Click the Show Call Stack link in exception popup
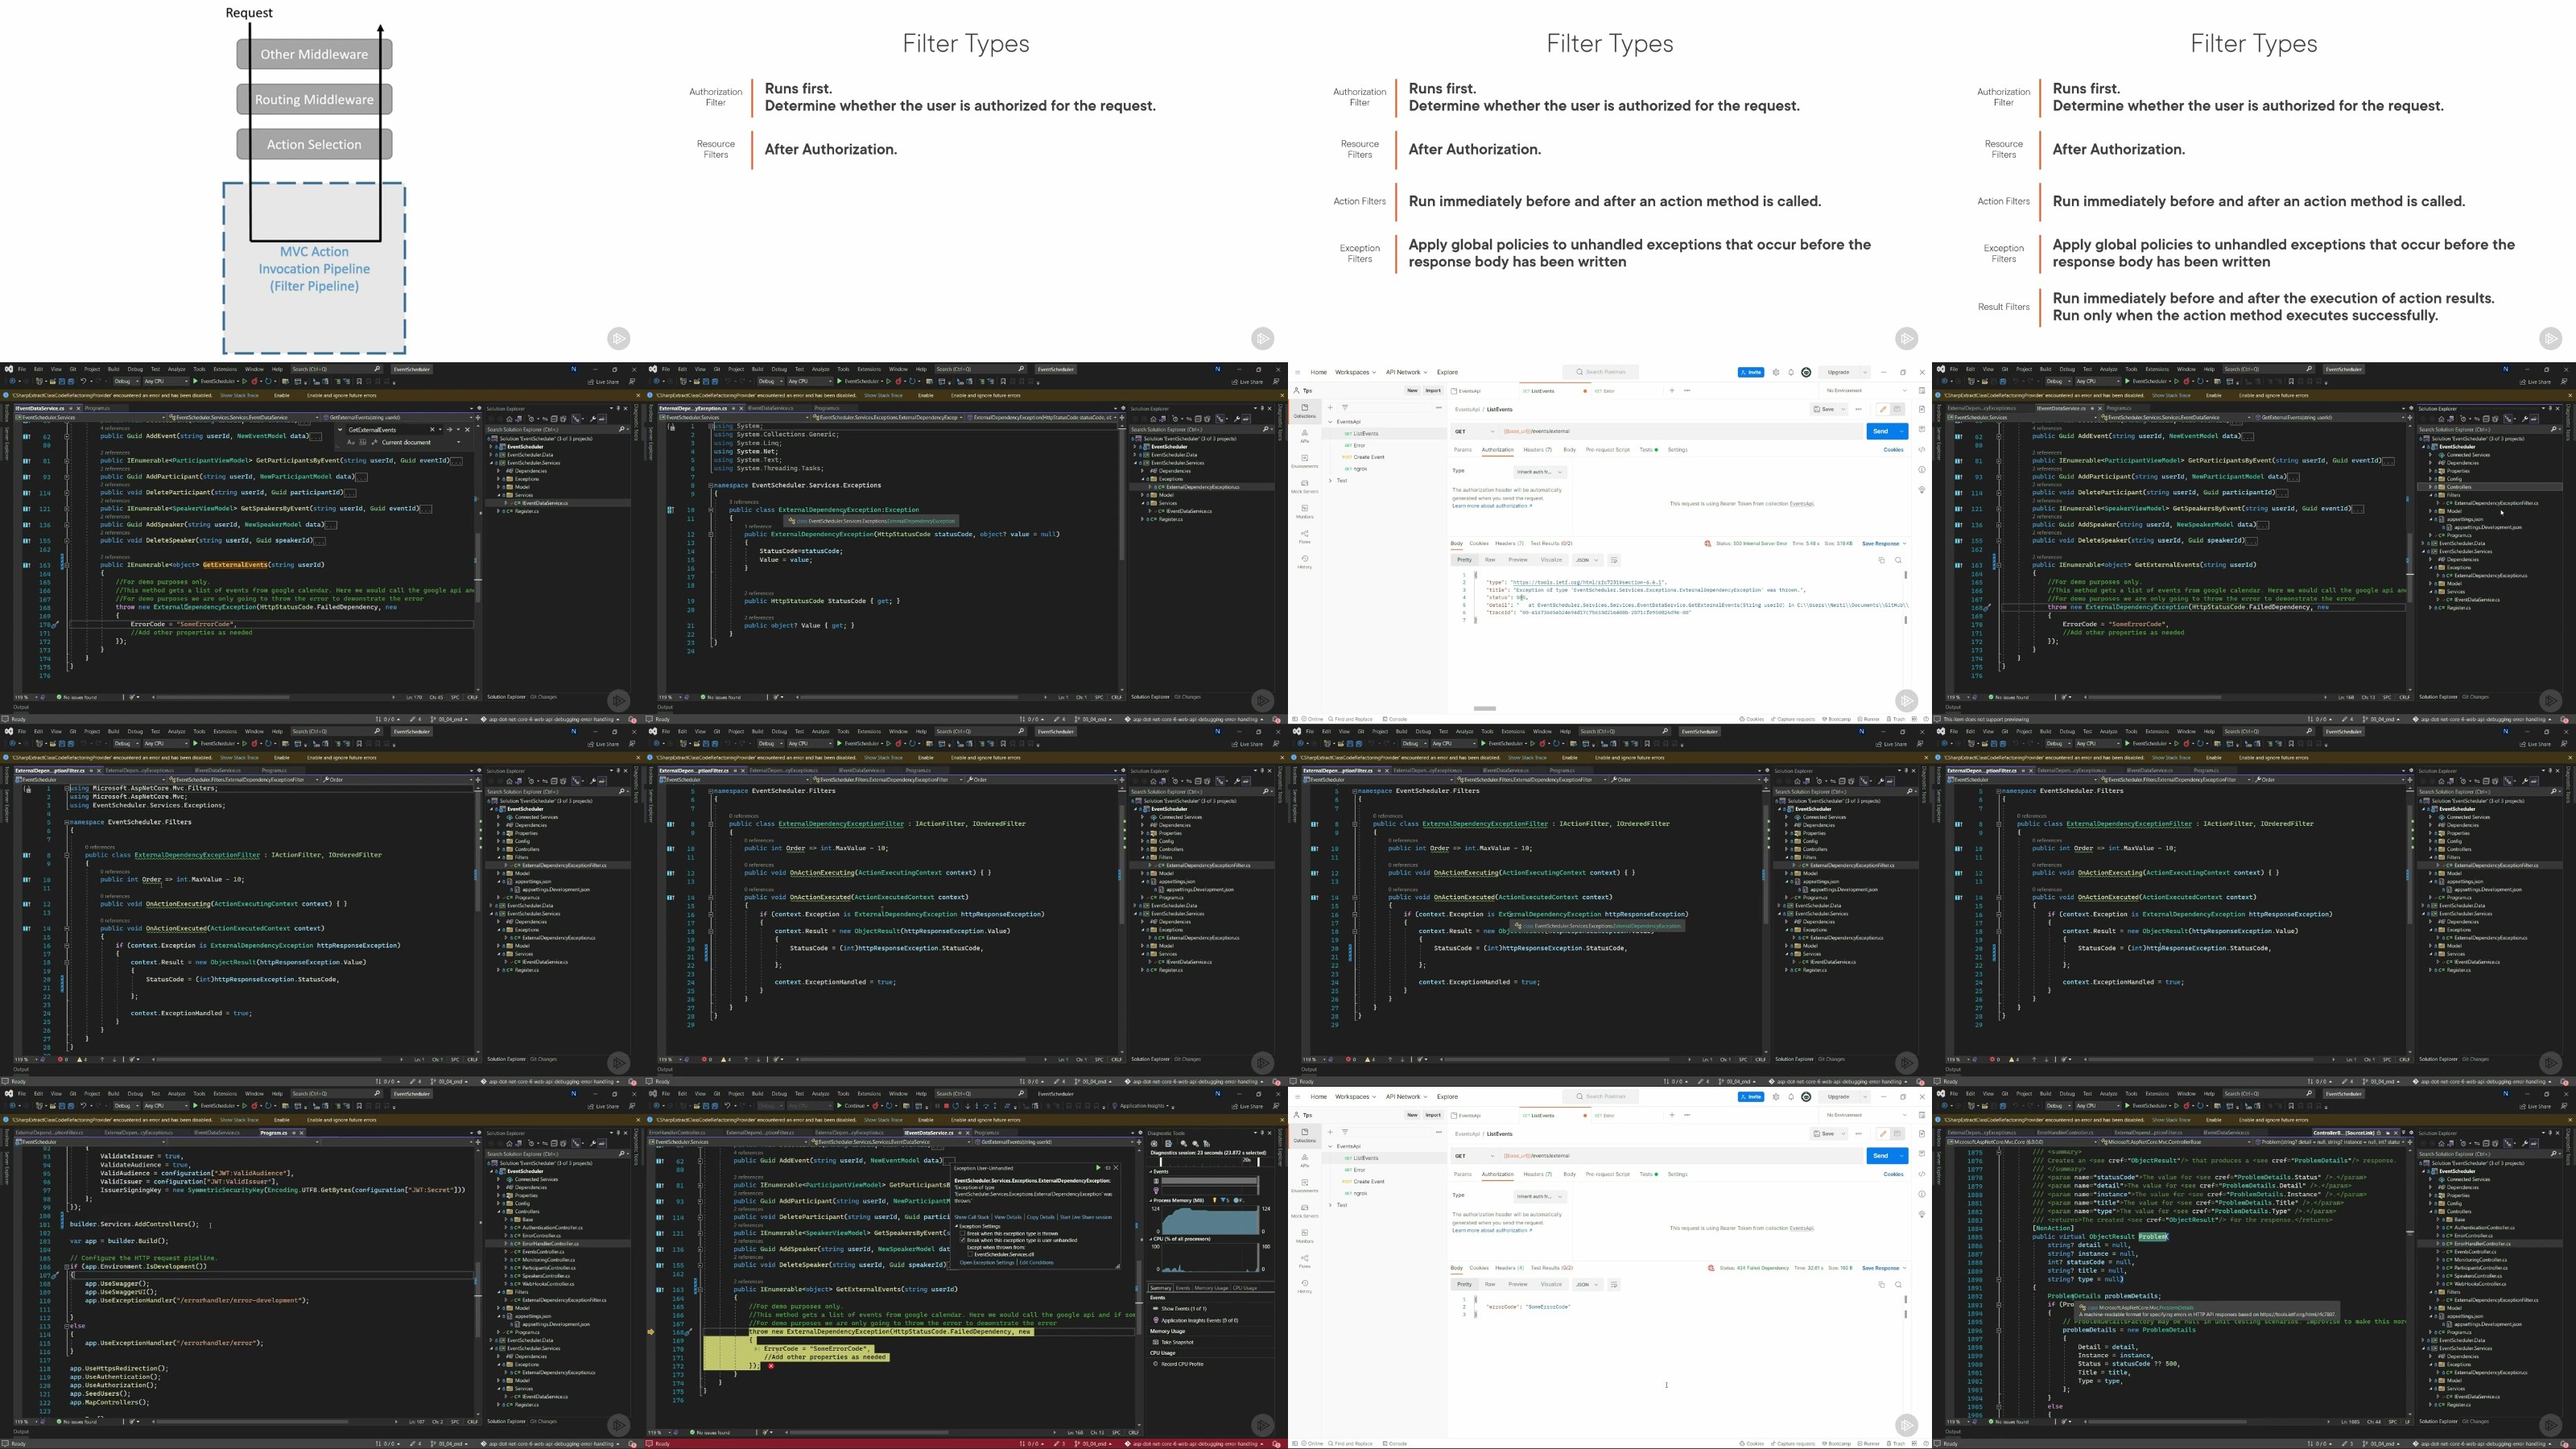2576x1449 pixels. pos(972,1218)
